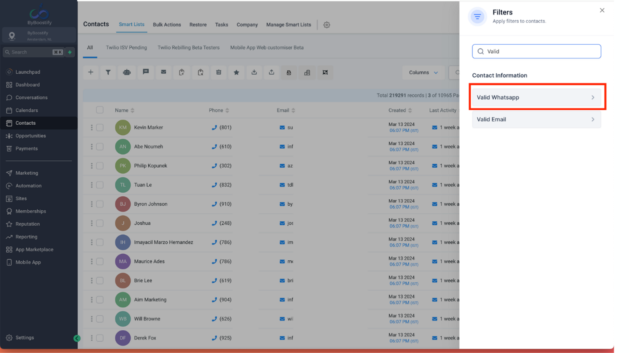Viewport: 629px width, 353px height.
Task: Click the building company toolbar icon
Action: (307, 72)
